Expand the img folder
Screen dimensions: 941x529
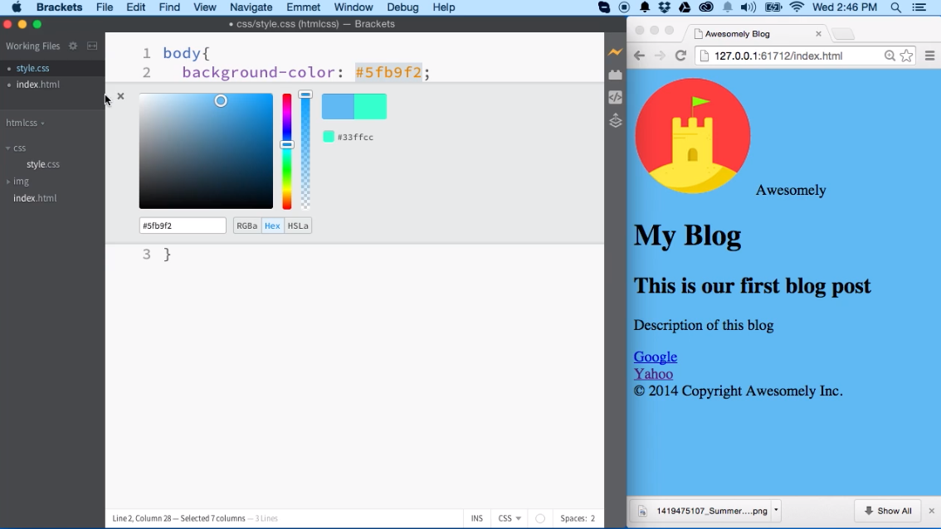click(8, 181)
